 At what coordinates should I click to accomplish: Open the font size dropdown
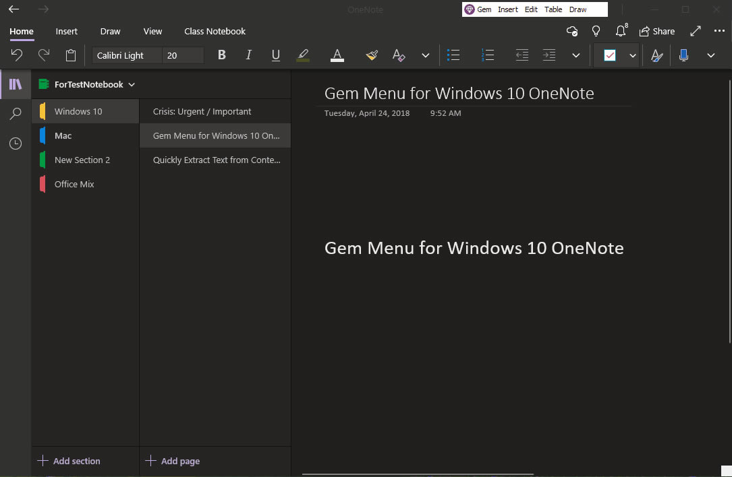click(x=183, y=55)
